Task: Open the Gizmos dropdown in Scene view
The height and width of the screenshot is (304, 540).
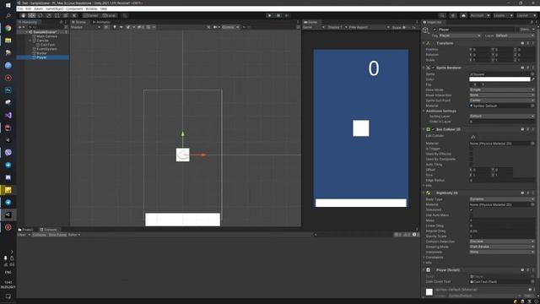Action: (x=230, y=27)
